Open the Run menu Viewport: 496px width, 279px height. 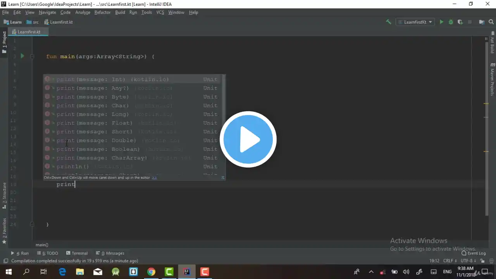tap(133, 12)
